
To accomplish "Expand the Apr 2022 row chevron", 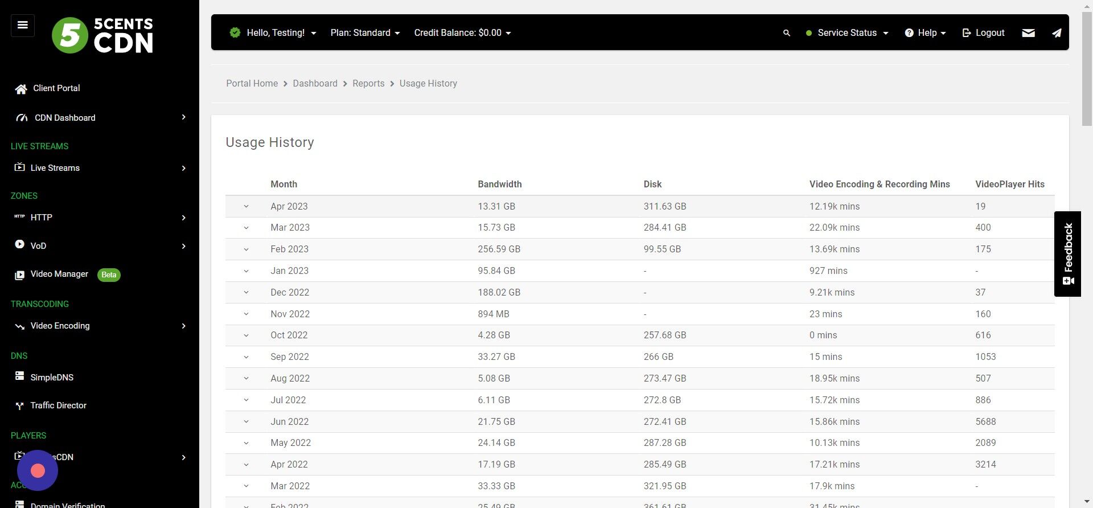I will [246, 465].
